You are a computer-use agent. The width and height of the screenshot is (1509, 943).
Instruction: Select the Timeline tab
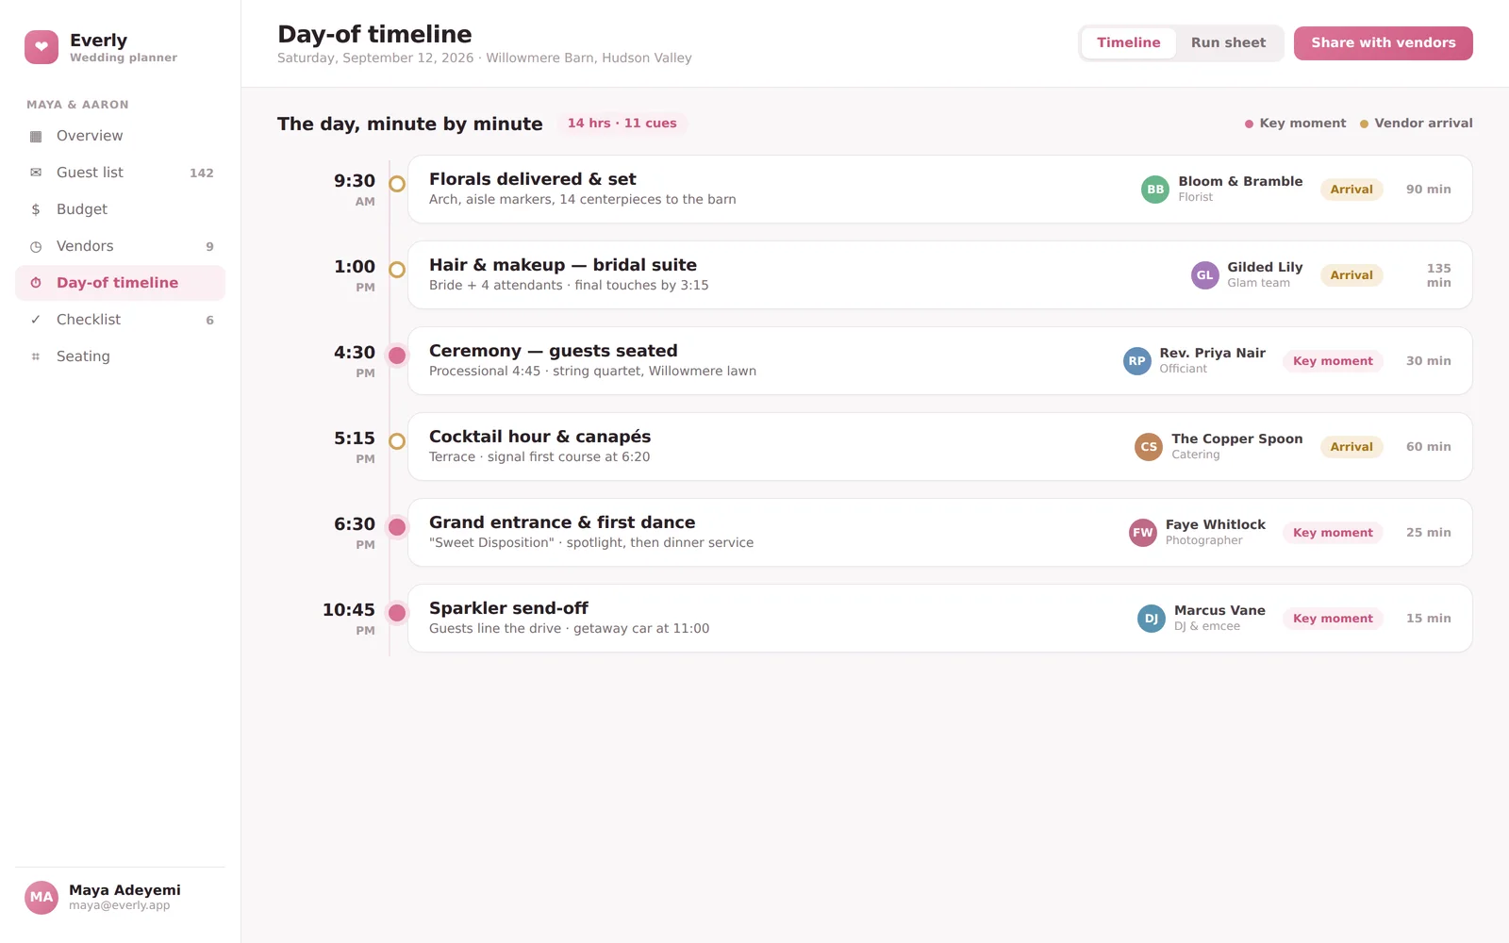coord(1128,43)
